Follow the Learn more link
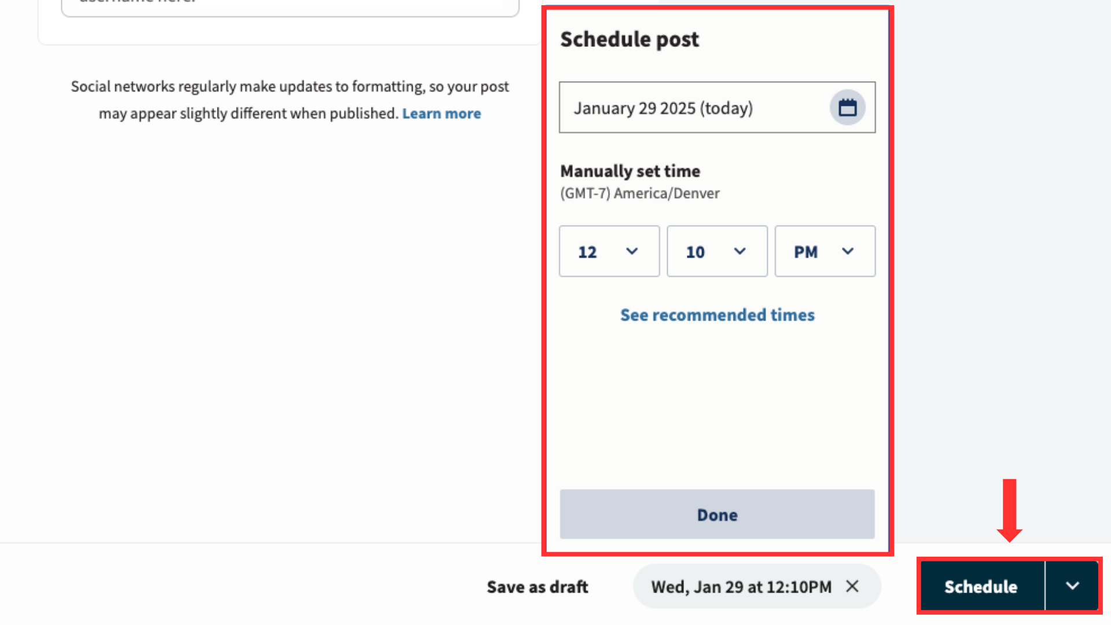 click(x=442, y=113)
